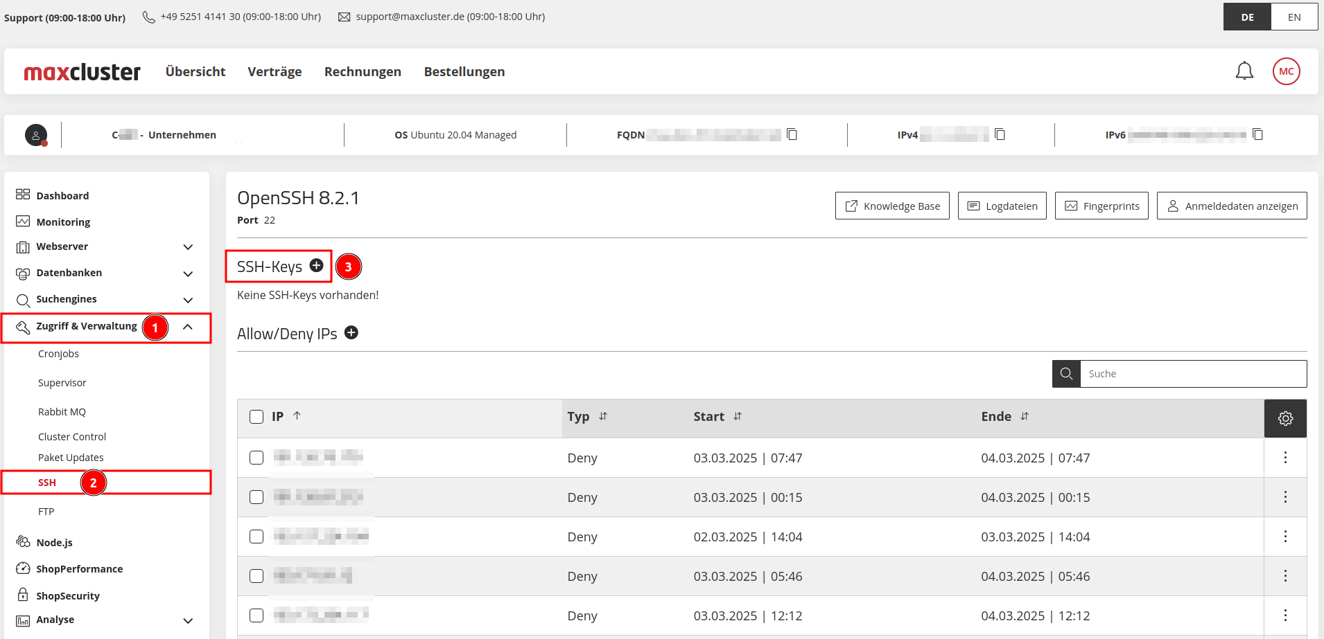Add a new SSH key with plus icon
This screenshot has width=1324, height=639.
(x=316, y=265)
